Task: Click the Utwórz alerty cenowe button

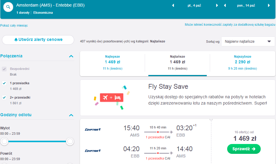Action: [x=38, y=40]
